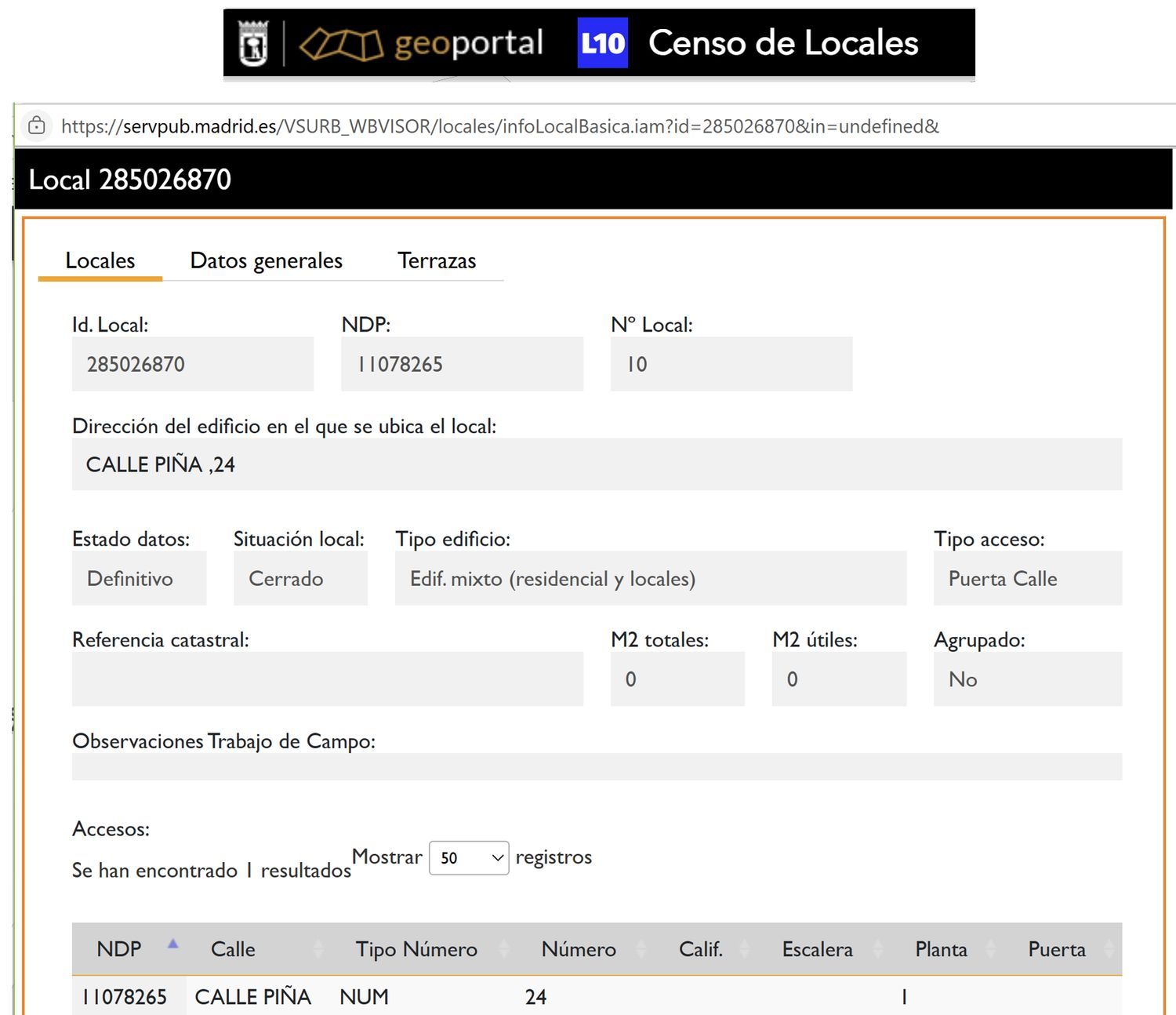Click the empty Referencia catastral field
This screenshot has width=1176, height=1015.
point(328,678)
